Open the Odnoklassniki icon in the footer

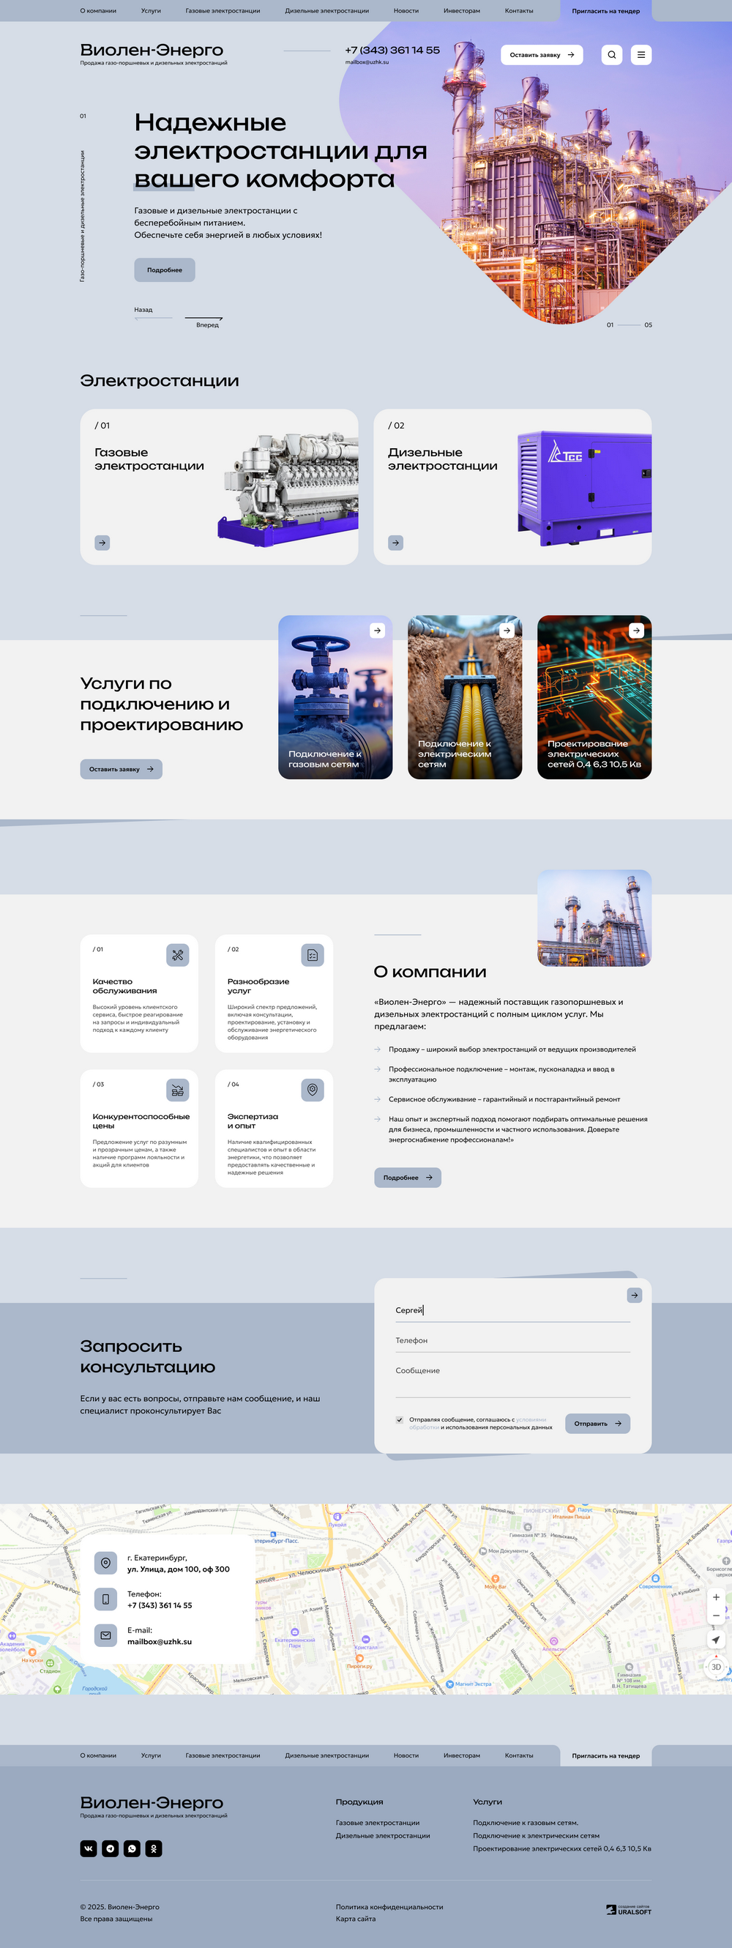pyautogui.click(x=154, y=1848)
